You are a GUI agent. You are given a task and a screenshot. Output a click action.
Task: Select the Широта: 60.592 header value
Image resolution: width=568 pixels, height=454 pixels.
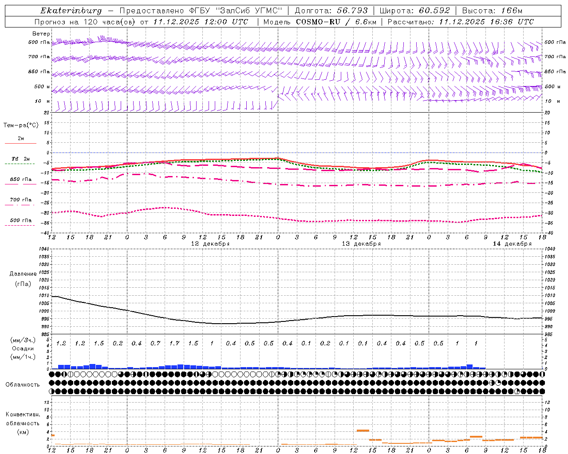tap(415, 11)
